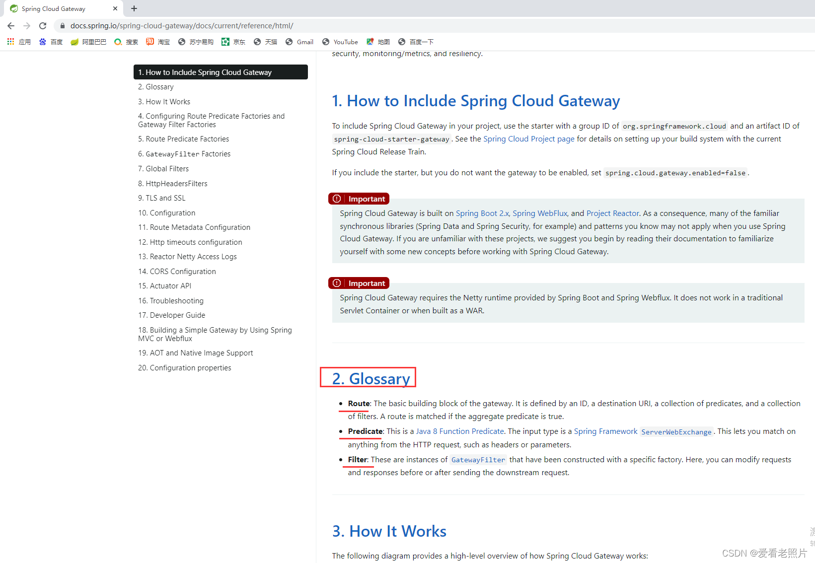This screenshot has height=563, width=815.
Task: Click the '2. Glossary' section heading
Action: (x=371, y=378)
